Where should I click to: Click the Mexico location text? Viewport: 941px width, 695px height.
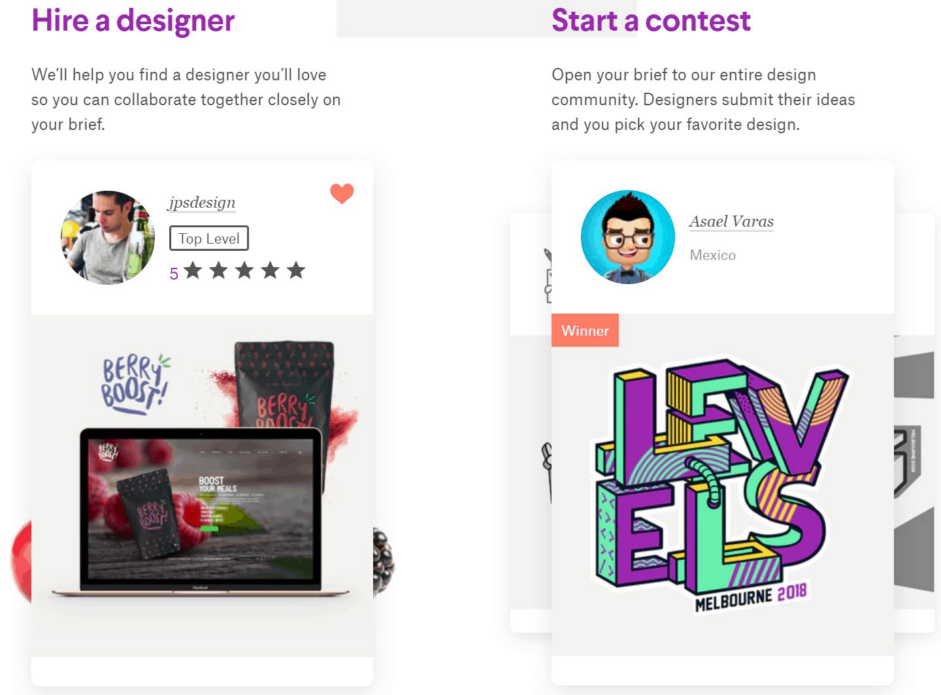coord(713,255)
